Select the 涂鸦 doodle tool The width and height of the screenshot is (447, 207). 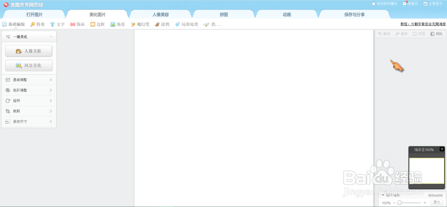click(162, 25)
